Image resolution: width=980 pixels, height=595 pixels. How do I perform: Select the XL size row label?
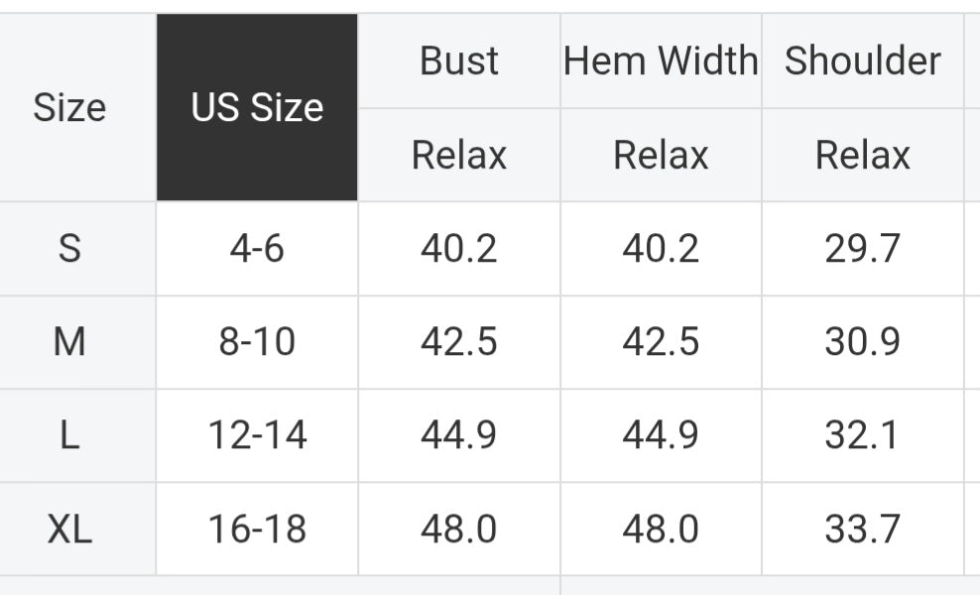point(69,529)
